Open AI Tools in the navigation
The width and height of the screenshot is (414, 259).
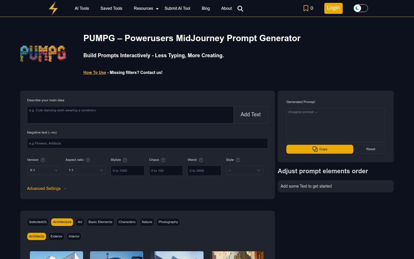pos(82,8)
